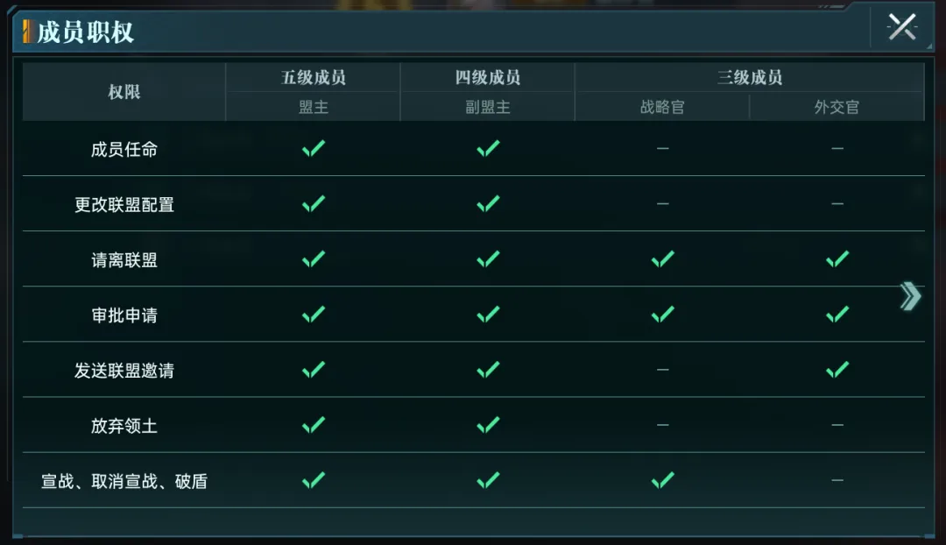Select the 外交官 column header
The width and height of the screenshot is (946, 545).
pyautogui.click(x=837, y=107)
